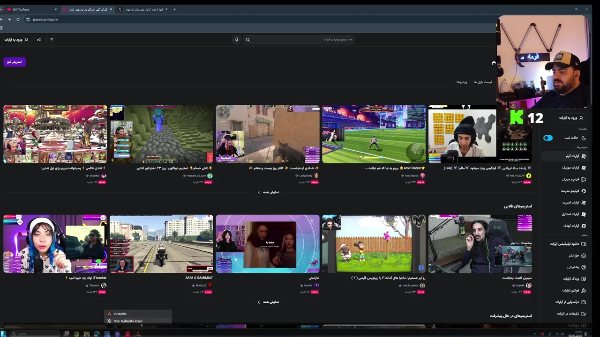
Task: Open Chrome from the taskbar
Action: (76, 334)
